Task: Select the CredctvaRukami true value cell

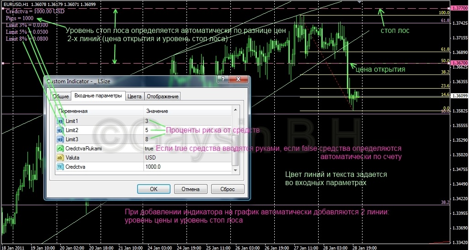Action: tap(187, 149)
